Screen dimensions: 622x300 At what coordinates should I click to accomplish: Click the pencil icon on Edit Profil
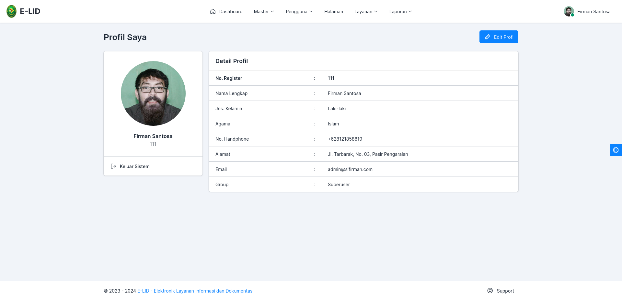pyautogui.click(x=488, y=37)
